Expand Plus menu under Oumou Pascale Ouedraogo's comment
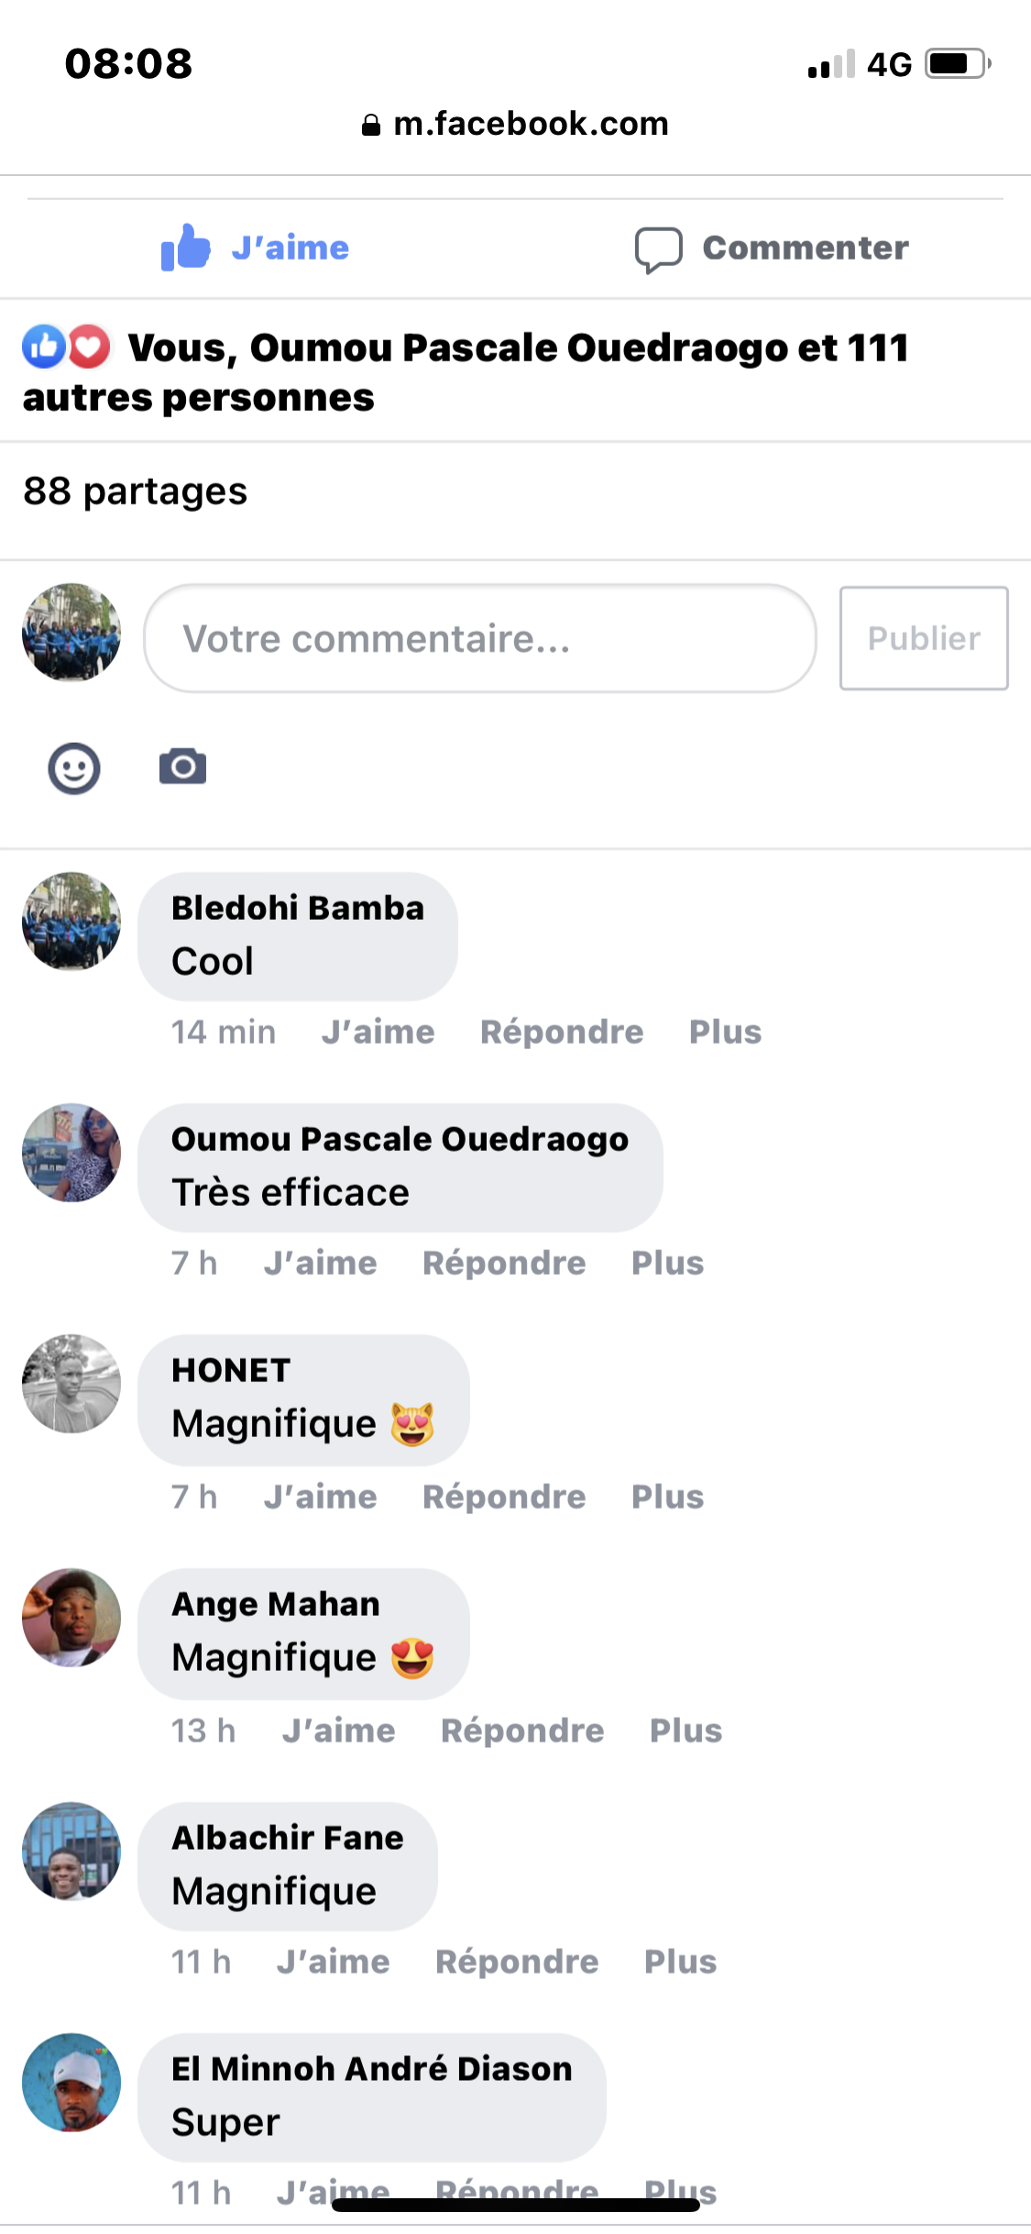1031x2234 pixels. coord(667,1263)
